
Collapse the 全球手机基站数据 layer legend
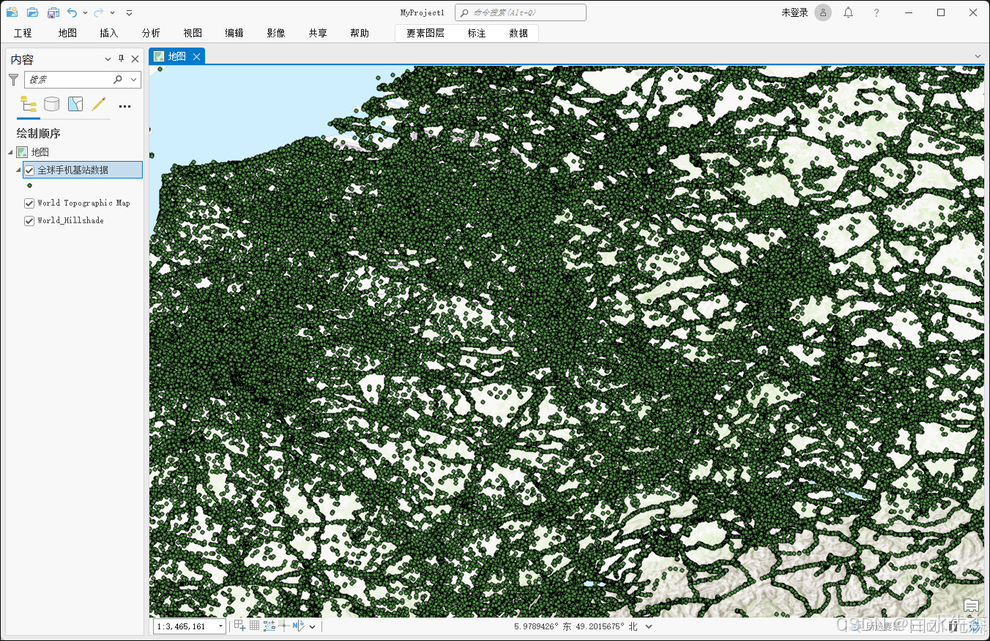click(x=18, y=170)
